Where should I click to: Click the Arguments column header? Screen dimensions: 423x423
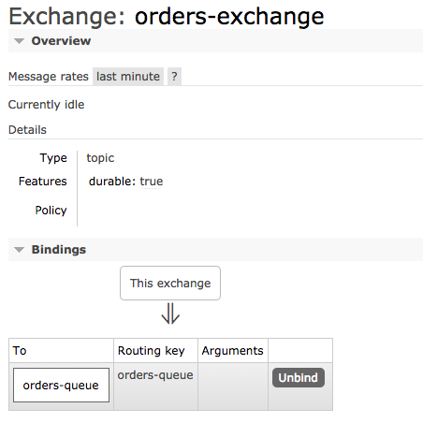[x=232, y=351]
